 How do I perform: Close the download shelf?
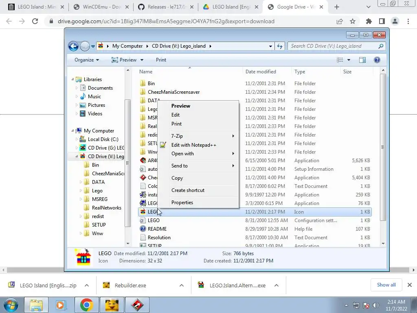coord(410,285)
